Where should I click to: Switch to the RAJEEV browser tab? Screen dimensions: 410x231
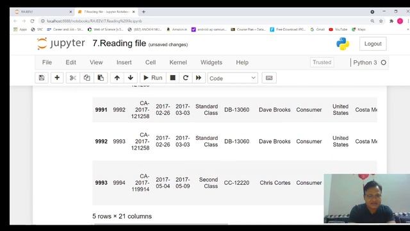point(43,12)
